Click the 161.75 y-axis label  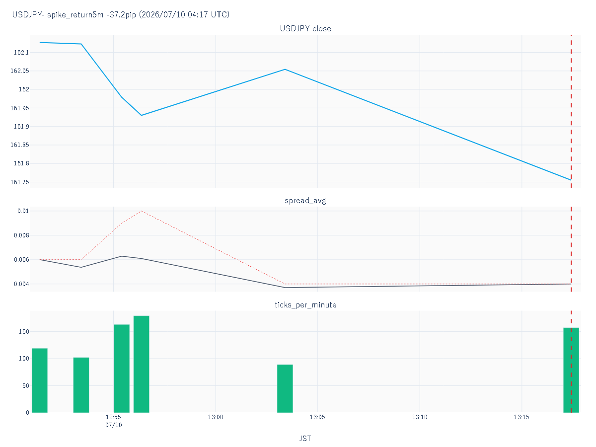(19, 182)
